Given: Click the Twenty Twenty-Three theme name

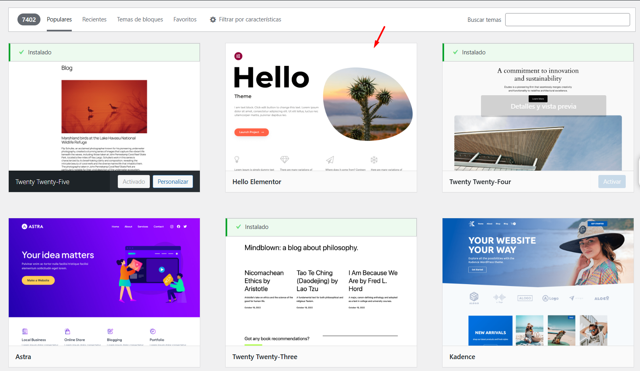Looking at the screenshot, I should (x=265, y=357).
